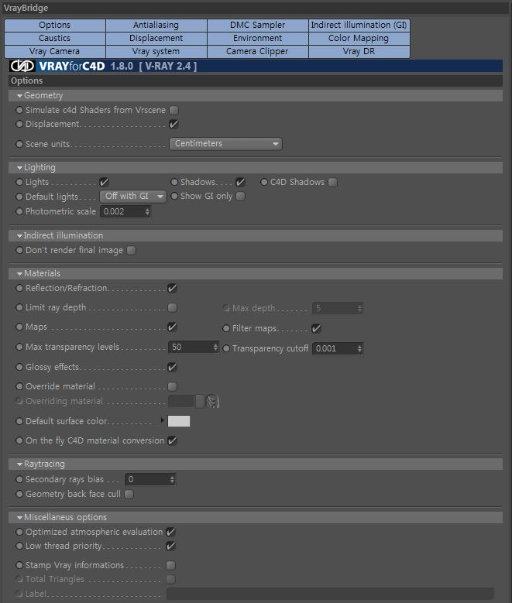Click the Max transparency levels input field
Viewport: 512px width, 603px height.
[x=190, y=348]
